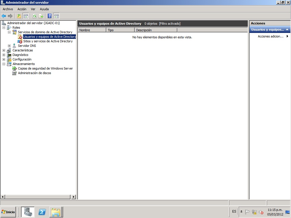Click the Configuración tools icon
The width and height of the screenshot is (291, 218).
coord(9,59)
